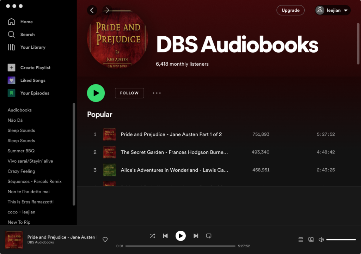The width and height of the screenshot is (361, 254).
Task: Open the leejian account dropdown
Action: coord(333,10)
